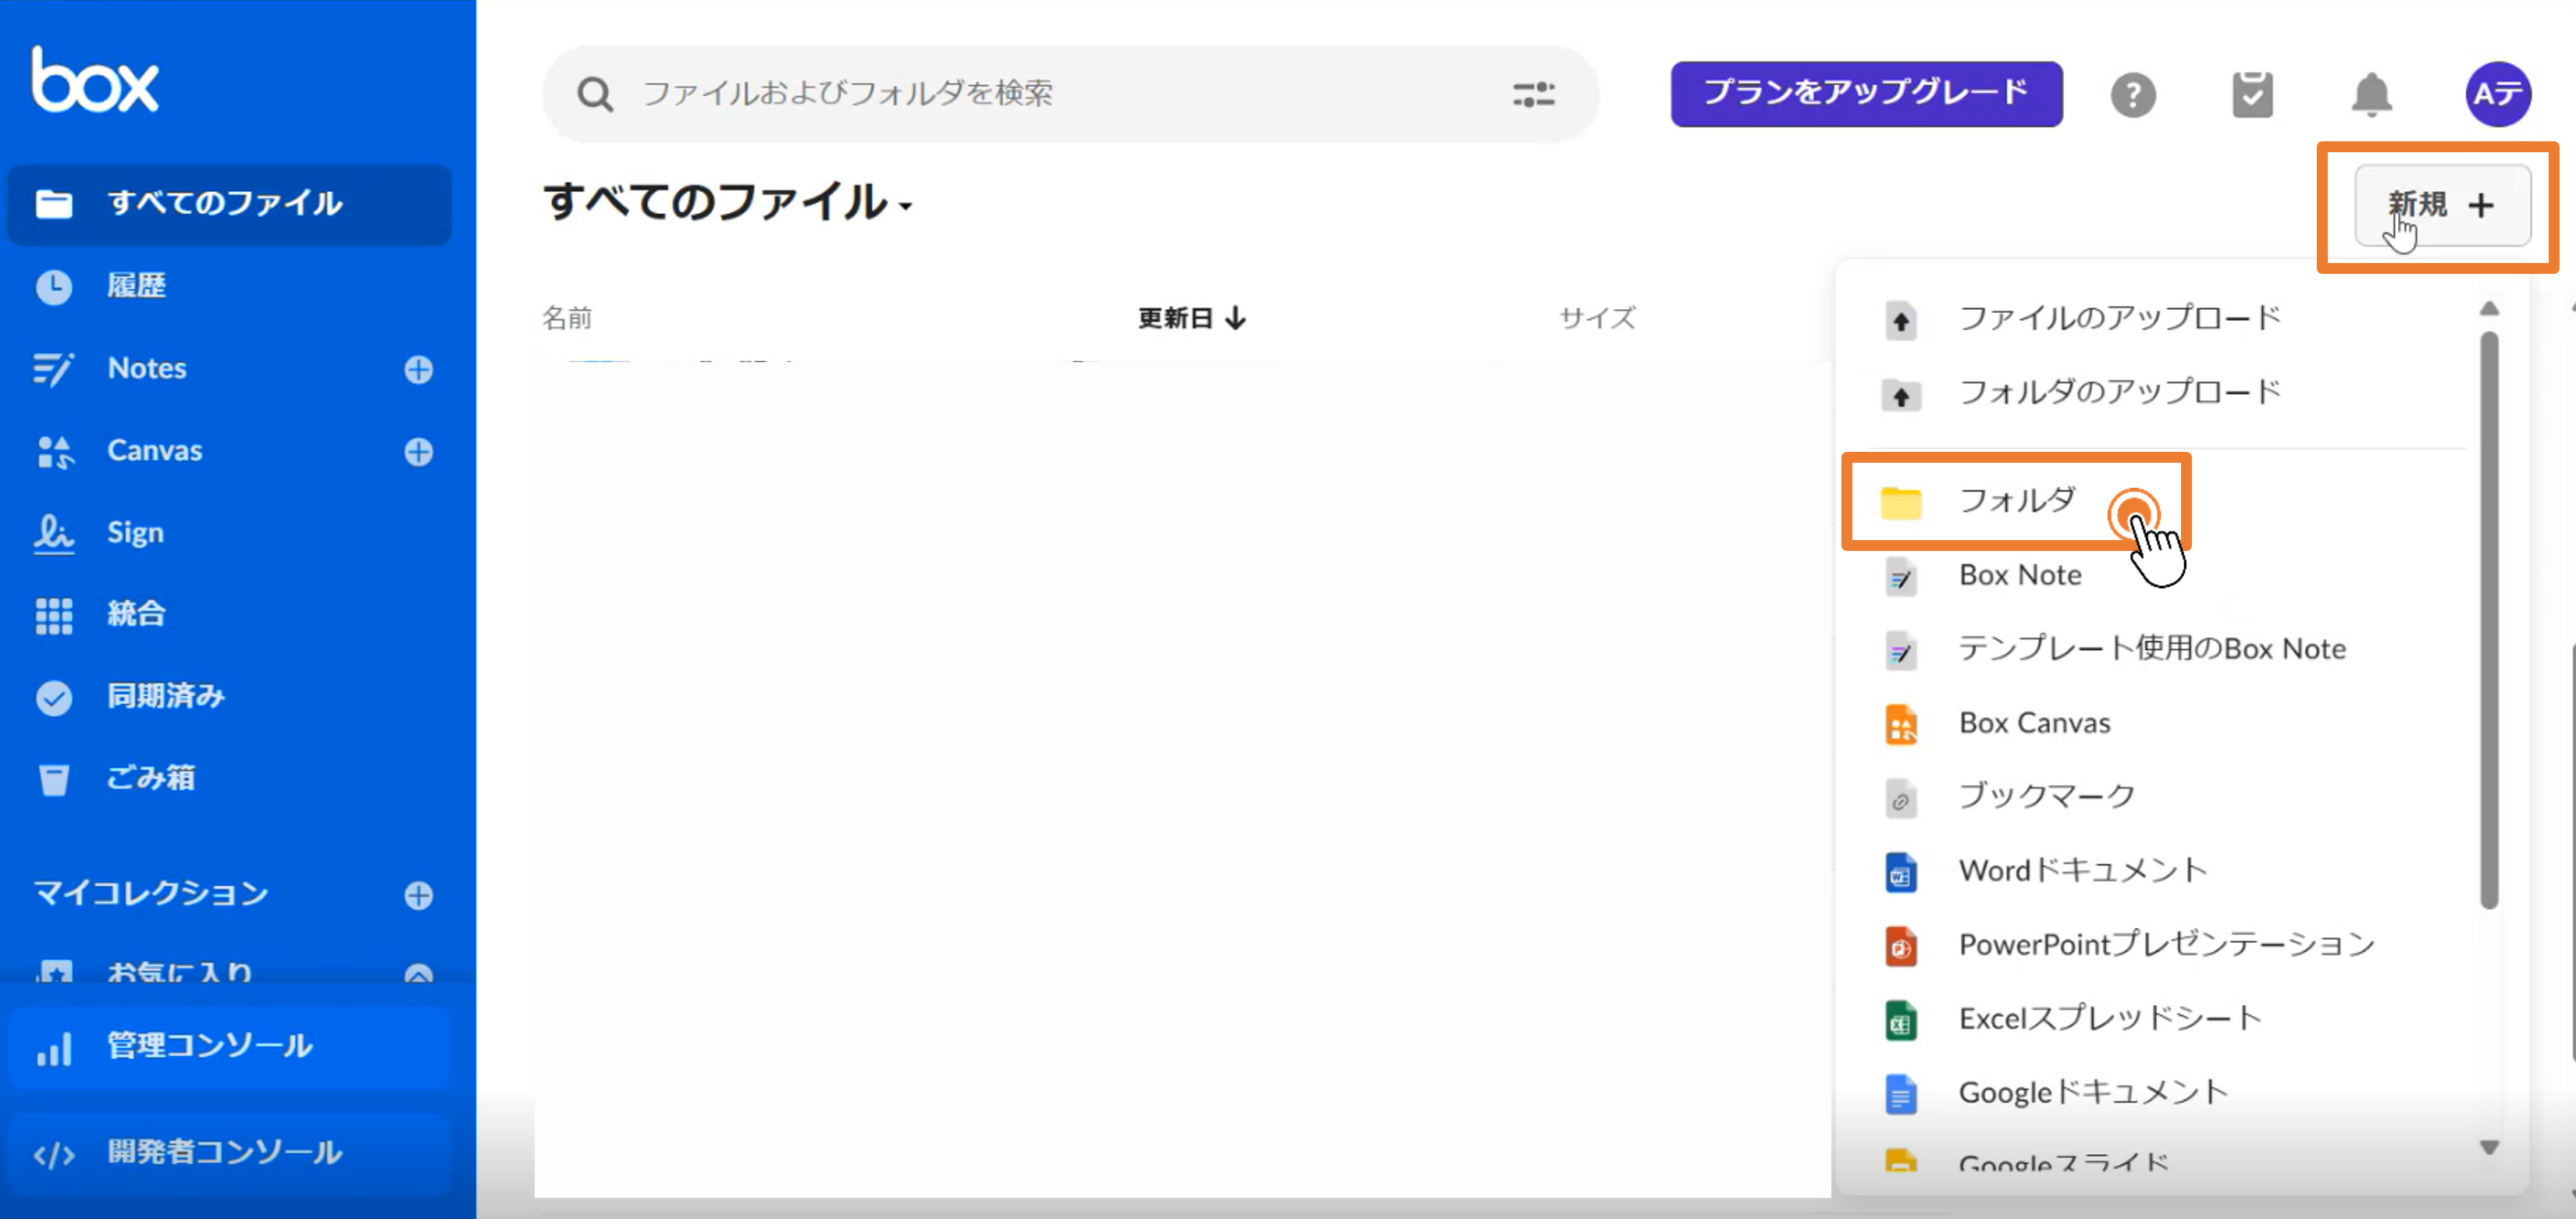The height and width of the screenshot is (1219, 2576).
Task: Click the PowerPoint icon in menu
Action: [1900, 946]
